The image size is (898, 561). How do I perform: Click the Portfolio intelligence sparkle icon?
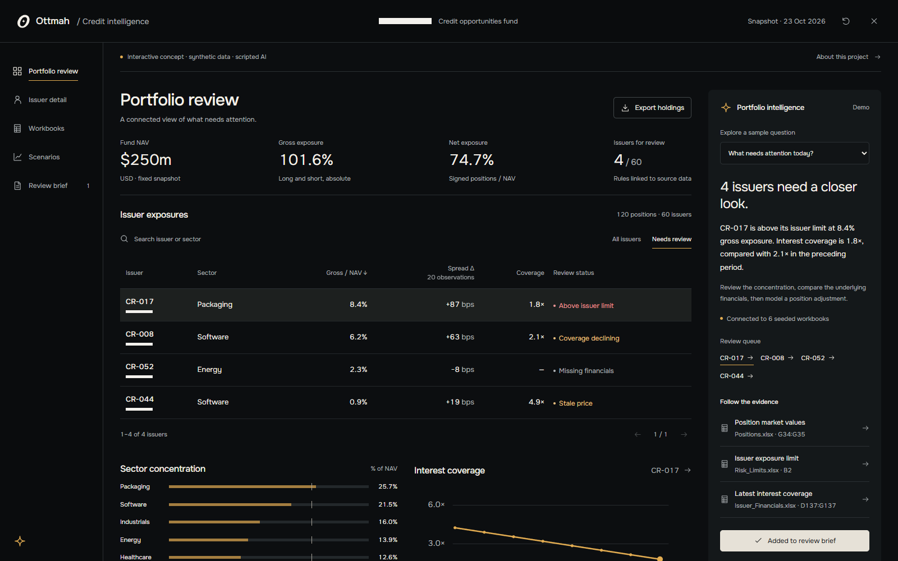point(726,107)
